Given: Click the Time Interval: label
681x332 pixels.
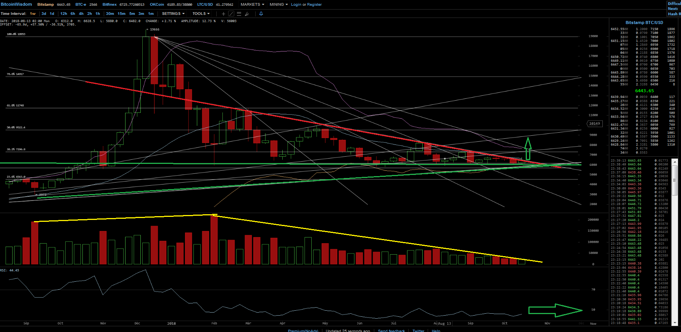Looking at the screenshot, I should (x=13, y=14).
